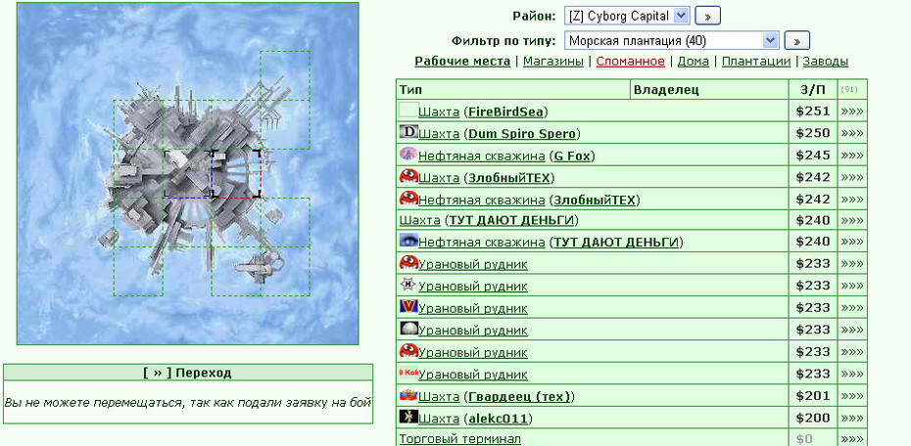911x446 pixels.
Task: Click the pink icon beside G Fox's oil well
Action: (408, 155)
